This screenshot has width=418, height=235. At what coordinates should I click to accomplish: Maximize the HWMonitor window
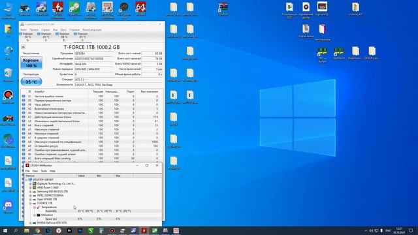coord(147,165)
